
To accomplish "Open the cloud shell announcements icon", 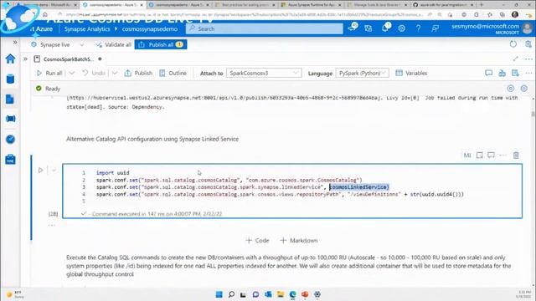I will coord(353,28).
